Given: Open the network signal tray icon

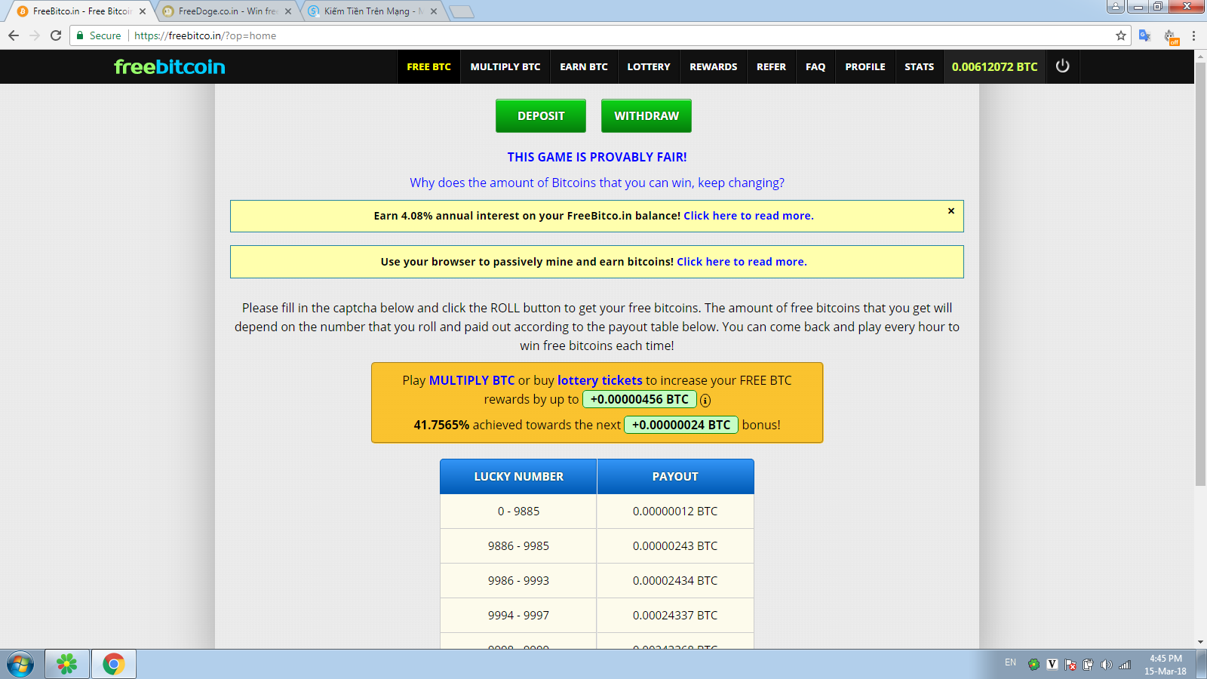Looking at the screenshot, I should 1125,665.
